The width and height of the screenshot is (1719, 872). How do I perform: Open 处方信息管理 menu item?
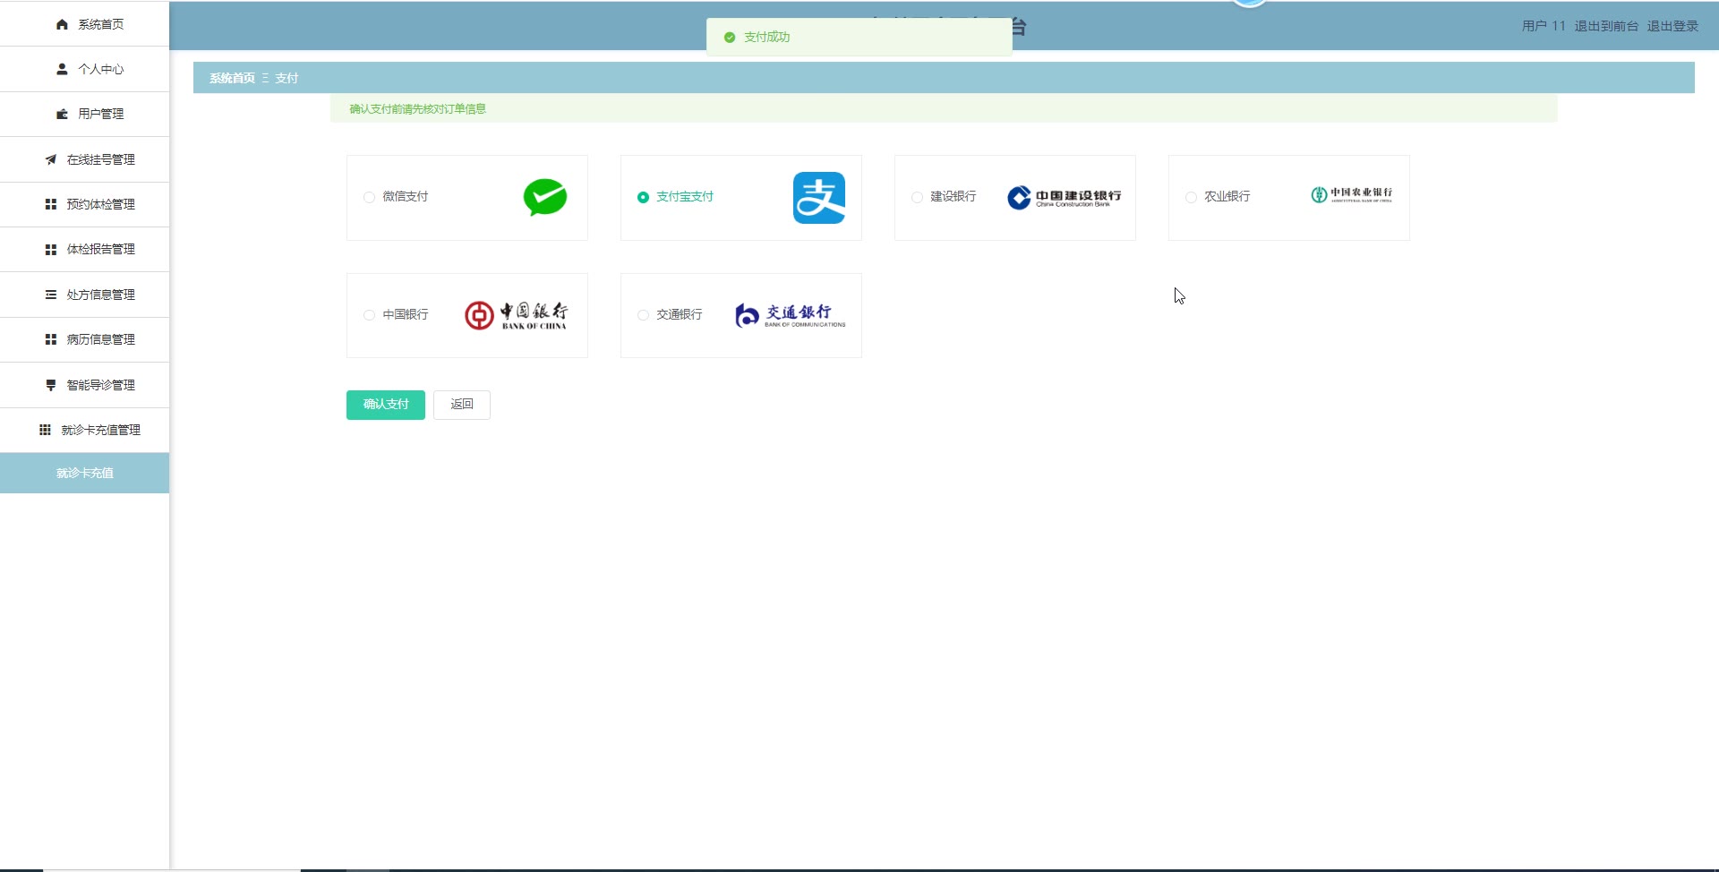point(85,295)
